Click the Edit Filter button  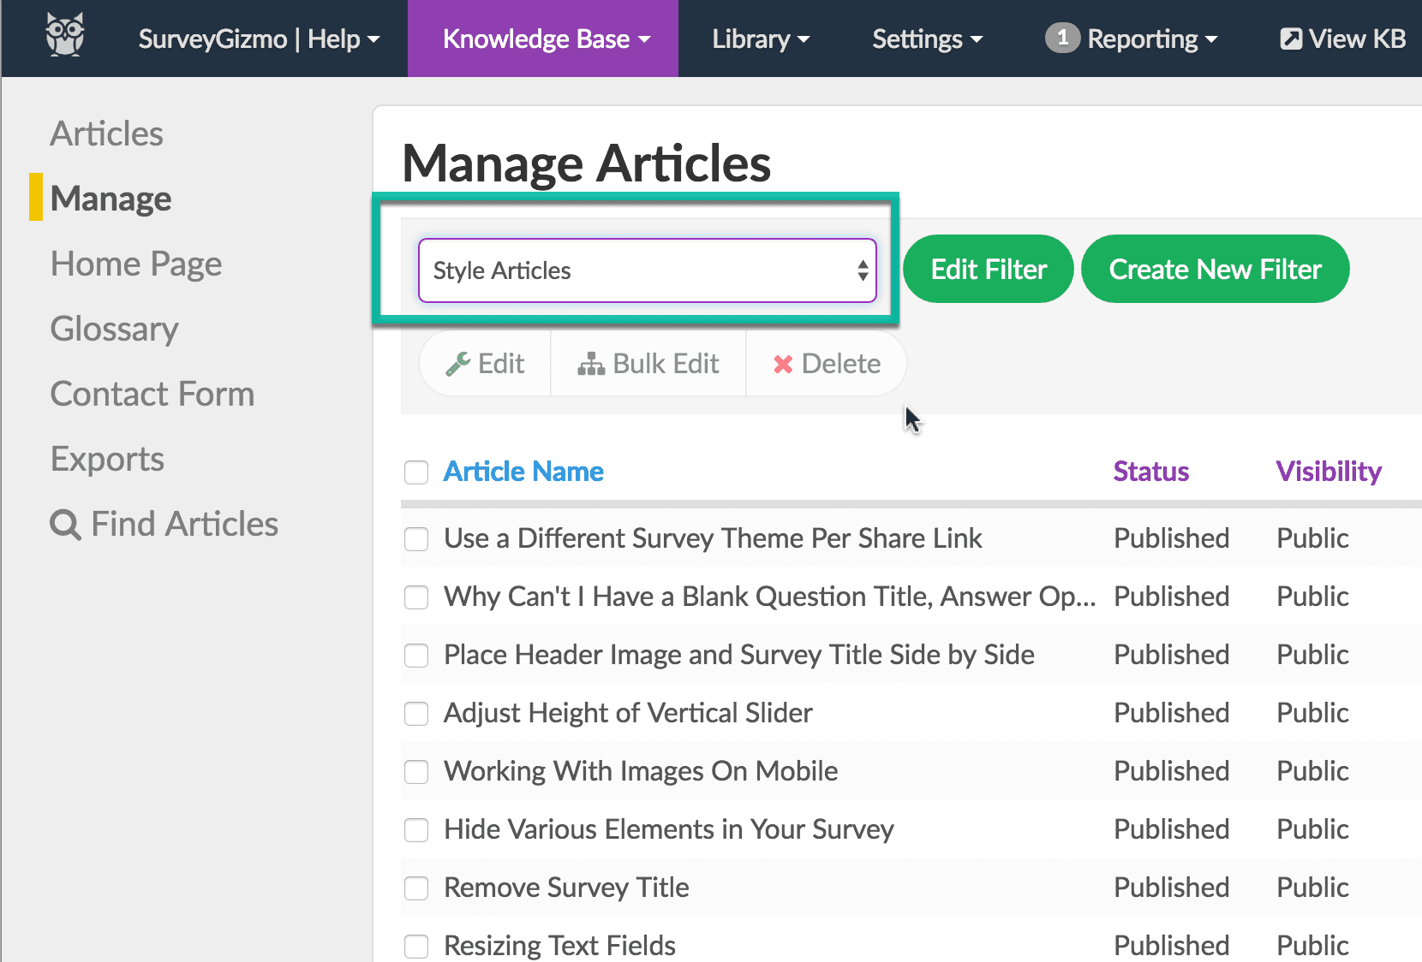(x=989, y=269)
